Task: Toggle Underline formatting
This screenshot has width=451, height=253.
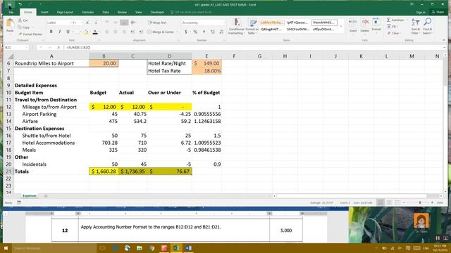Action: pos(68,32)
